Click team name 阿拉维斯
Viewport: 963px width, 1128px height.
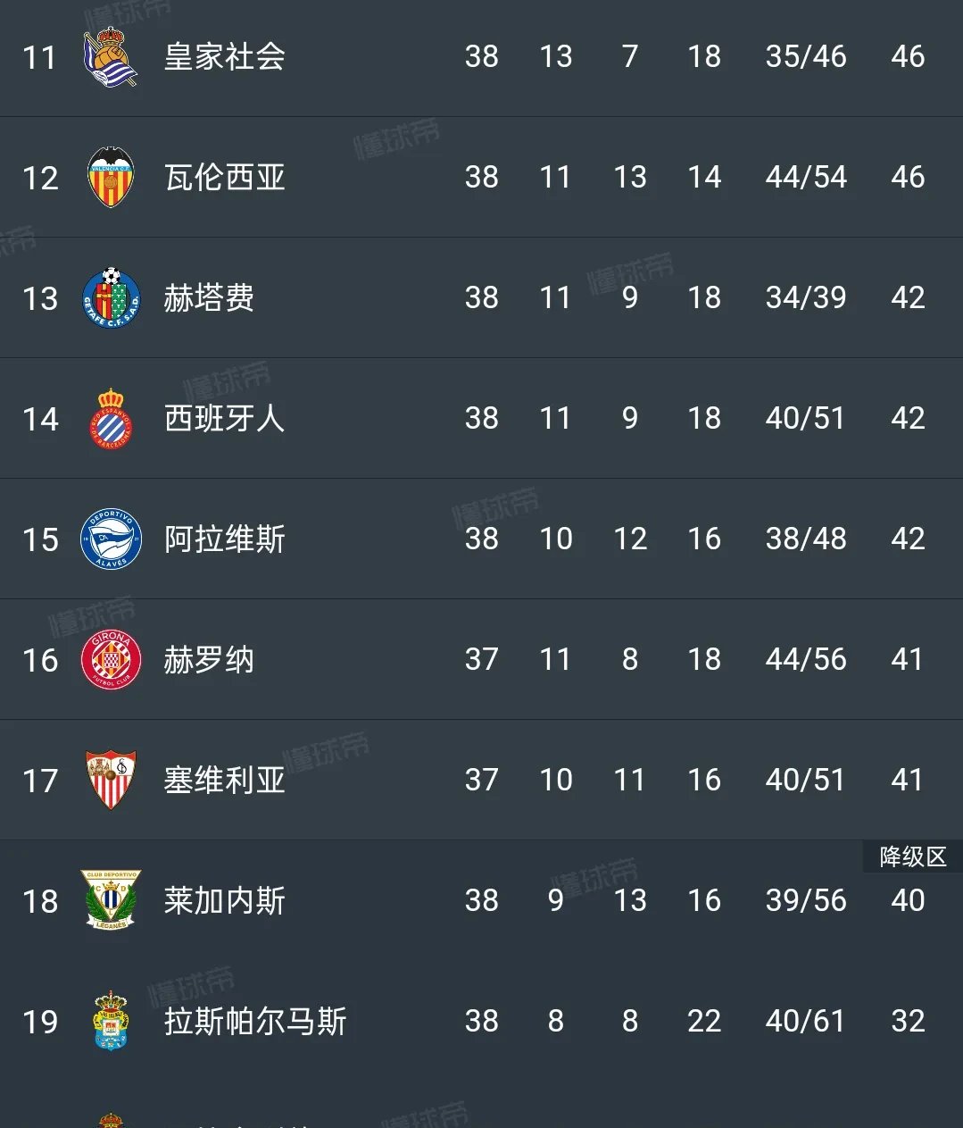coord(224,539)
